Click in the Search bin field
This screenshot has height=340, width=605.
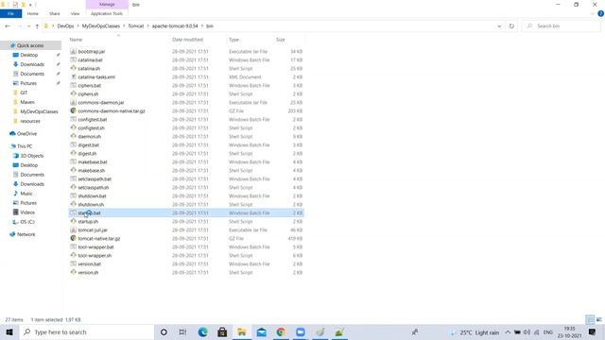(562, 26)
